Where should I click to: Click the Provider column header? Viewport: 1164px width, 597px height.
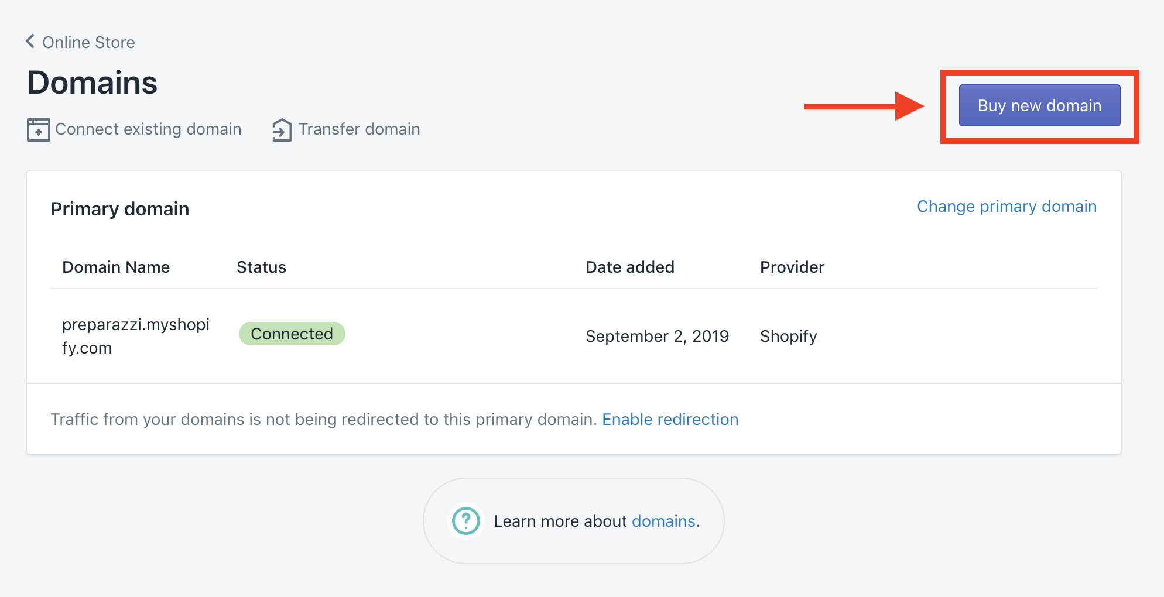click(x=792, y=267)
